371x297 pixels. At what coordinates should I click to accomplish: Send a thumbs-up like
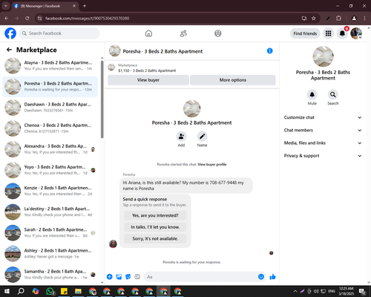click(272, 277)
